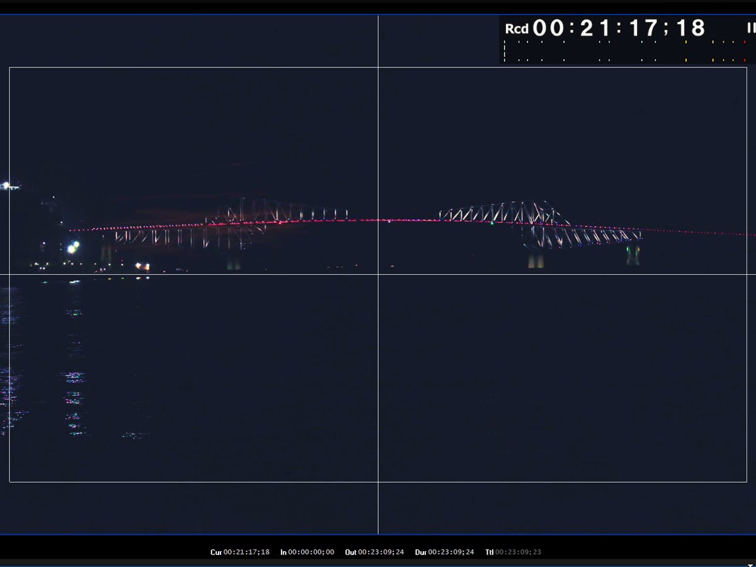Click the large Rcd timecode 00:21:17;18

(619, 28)
